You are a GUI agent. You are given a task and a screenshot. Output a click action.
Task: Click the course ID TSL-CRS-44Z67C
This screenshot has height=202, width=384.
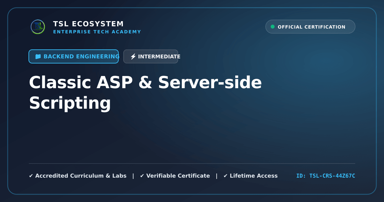tap(326, 176)
